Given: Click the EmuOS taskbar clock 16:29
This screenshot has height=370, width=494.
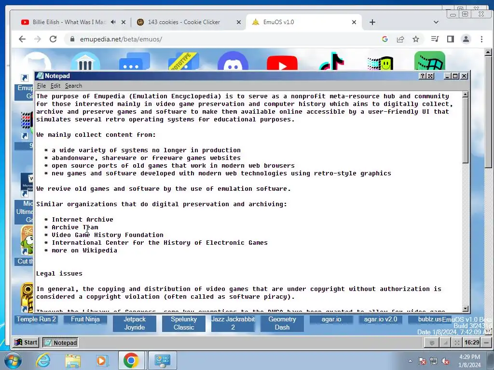Looking at the screenshot, I should tap(472, 343).
